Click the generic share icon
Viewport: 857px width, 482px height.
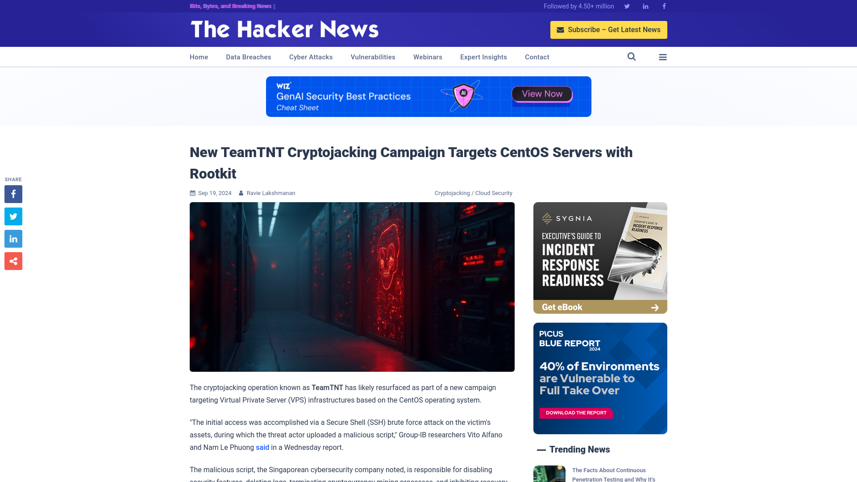point(13,261)
